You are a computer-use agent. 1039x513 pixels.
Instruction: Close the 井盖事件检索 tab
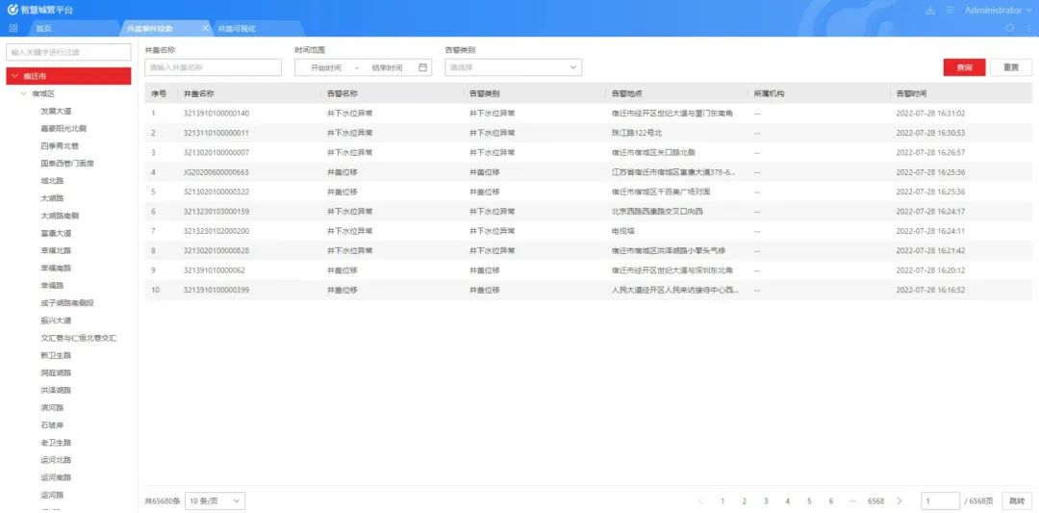pos(205,29)
